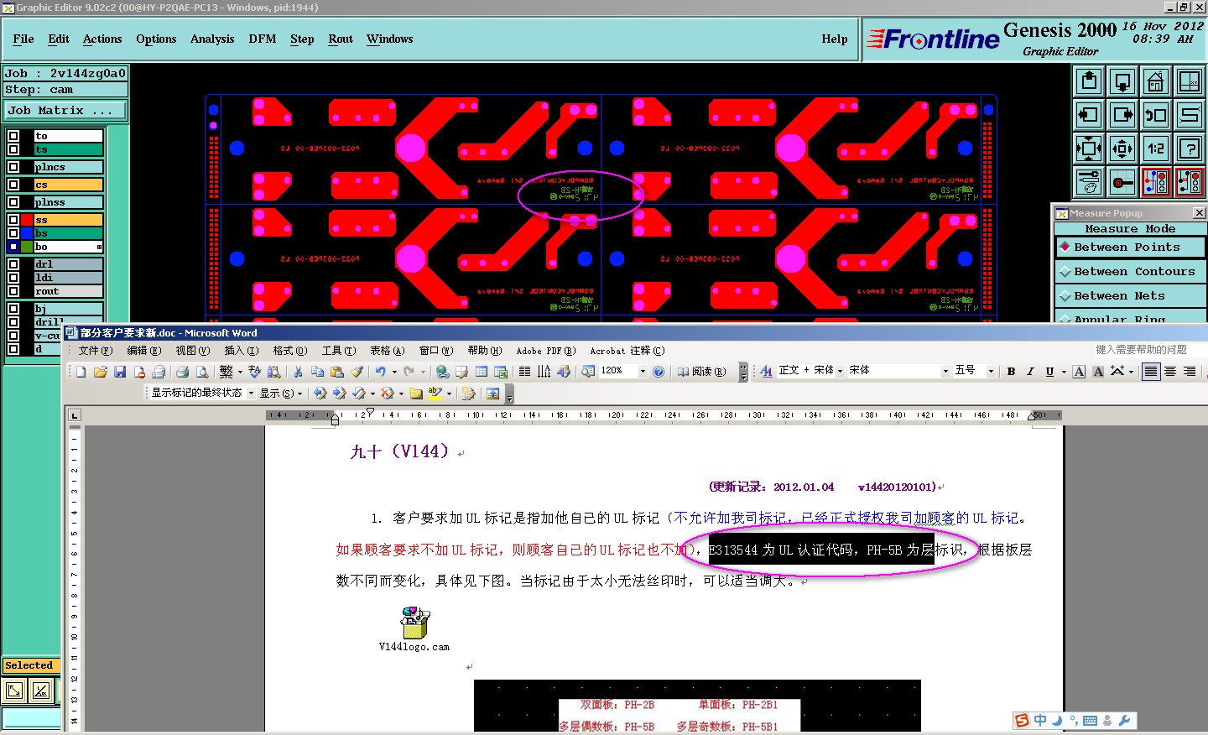Click the 阅读(R) reading button in Word
Viewport: 1208px width, 735px height.
tap(702, 372)
